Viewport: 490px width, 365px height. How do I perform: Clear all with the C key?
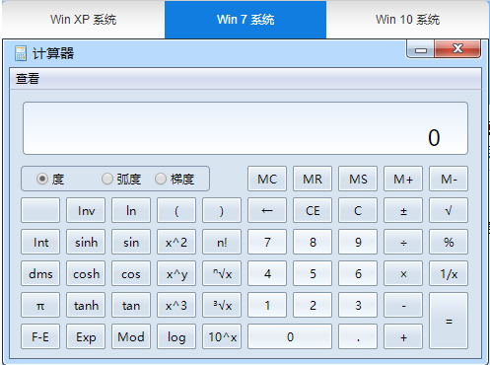coord(358,210)
